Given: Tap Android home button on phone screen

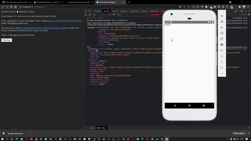Looking at the screenshot, I should pyautogui.click(x=189, y=105).
